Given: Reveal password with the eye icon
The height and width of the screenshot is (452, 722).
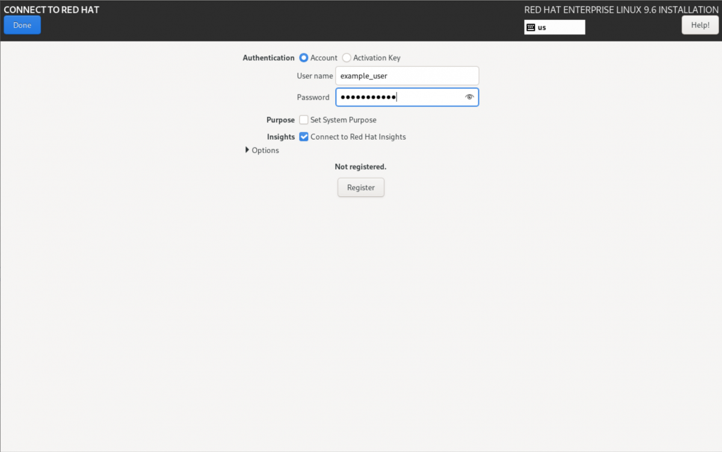Looking at the screenshot, I should point(469,97).
